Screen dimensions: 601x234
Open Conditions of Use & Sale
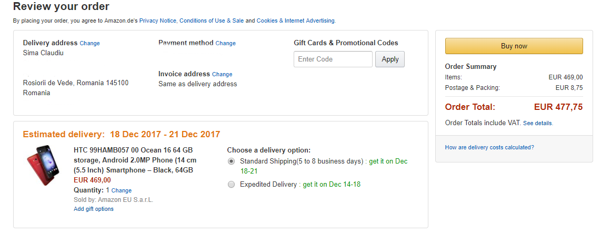coord(212,21)
